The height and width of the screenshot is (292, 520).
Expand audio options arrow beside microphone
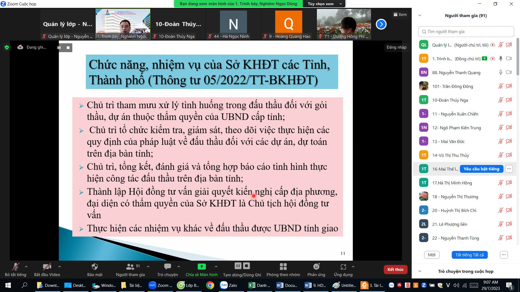coord(26,267)
